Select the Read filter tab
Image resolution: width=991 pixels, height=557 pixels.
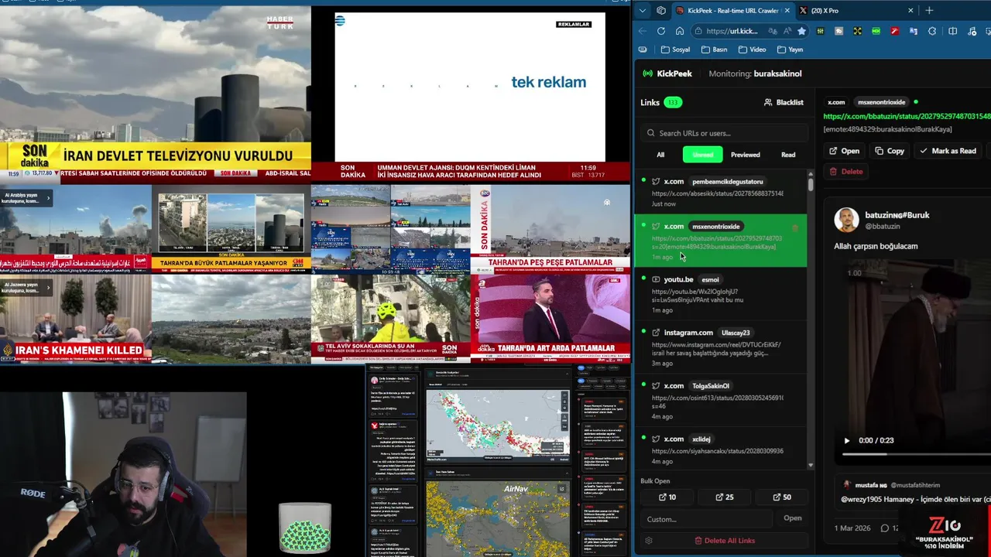tap(788, 155)
